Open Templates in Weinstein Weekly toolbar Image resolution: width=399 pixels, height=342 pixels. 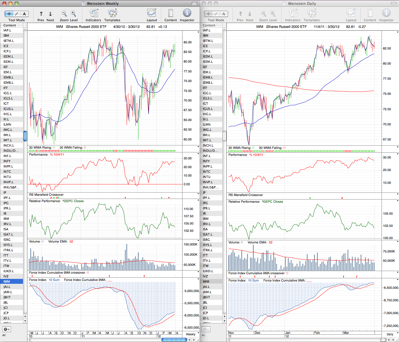(x=112, y=13)
